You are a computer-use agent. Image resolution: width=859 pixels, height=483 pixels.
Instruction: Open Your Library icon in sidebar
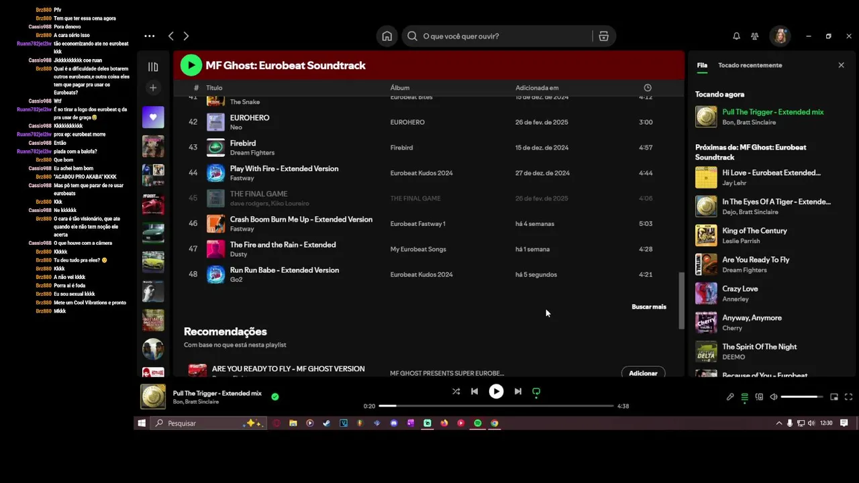tap(153, 67)
